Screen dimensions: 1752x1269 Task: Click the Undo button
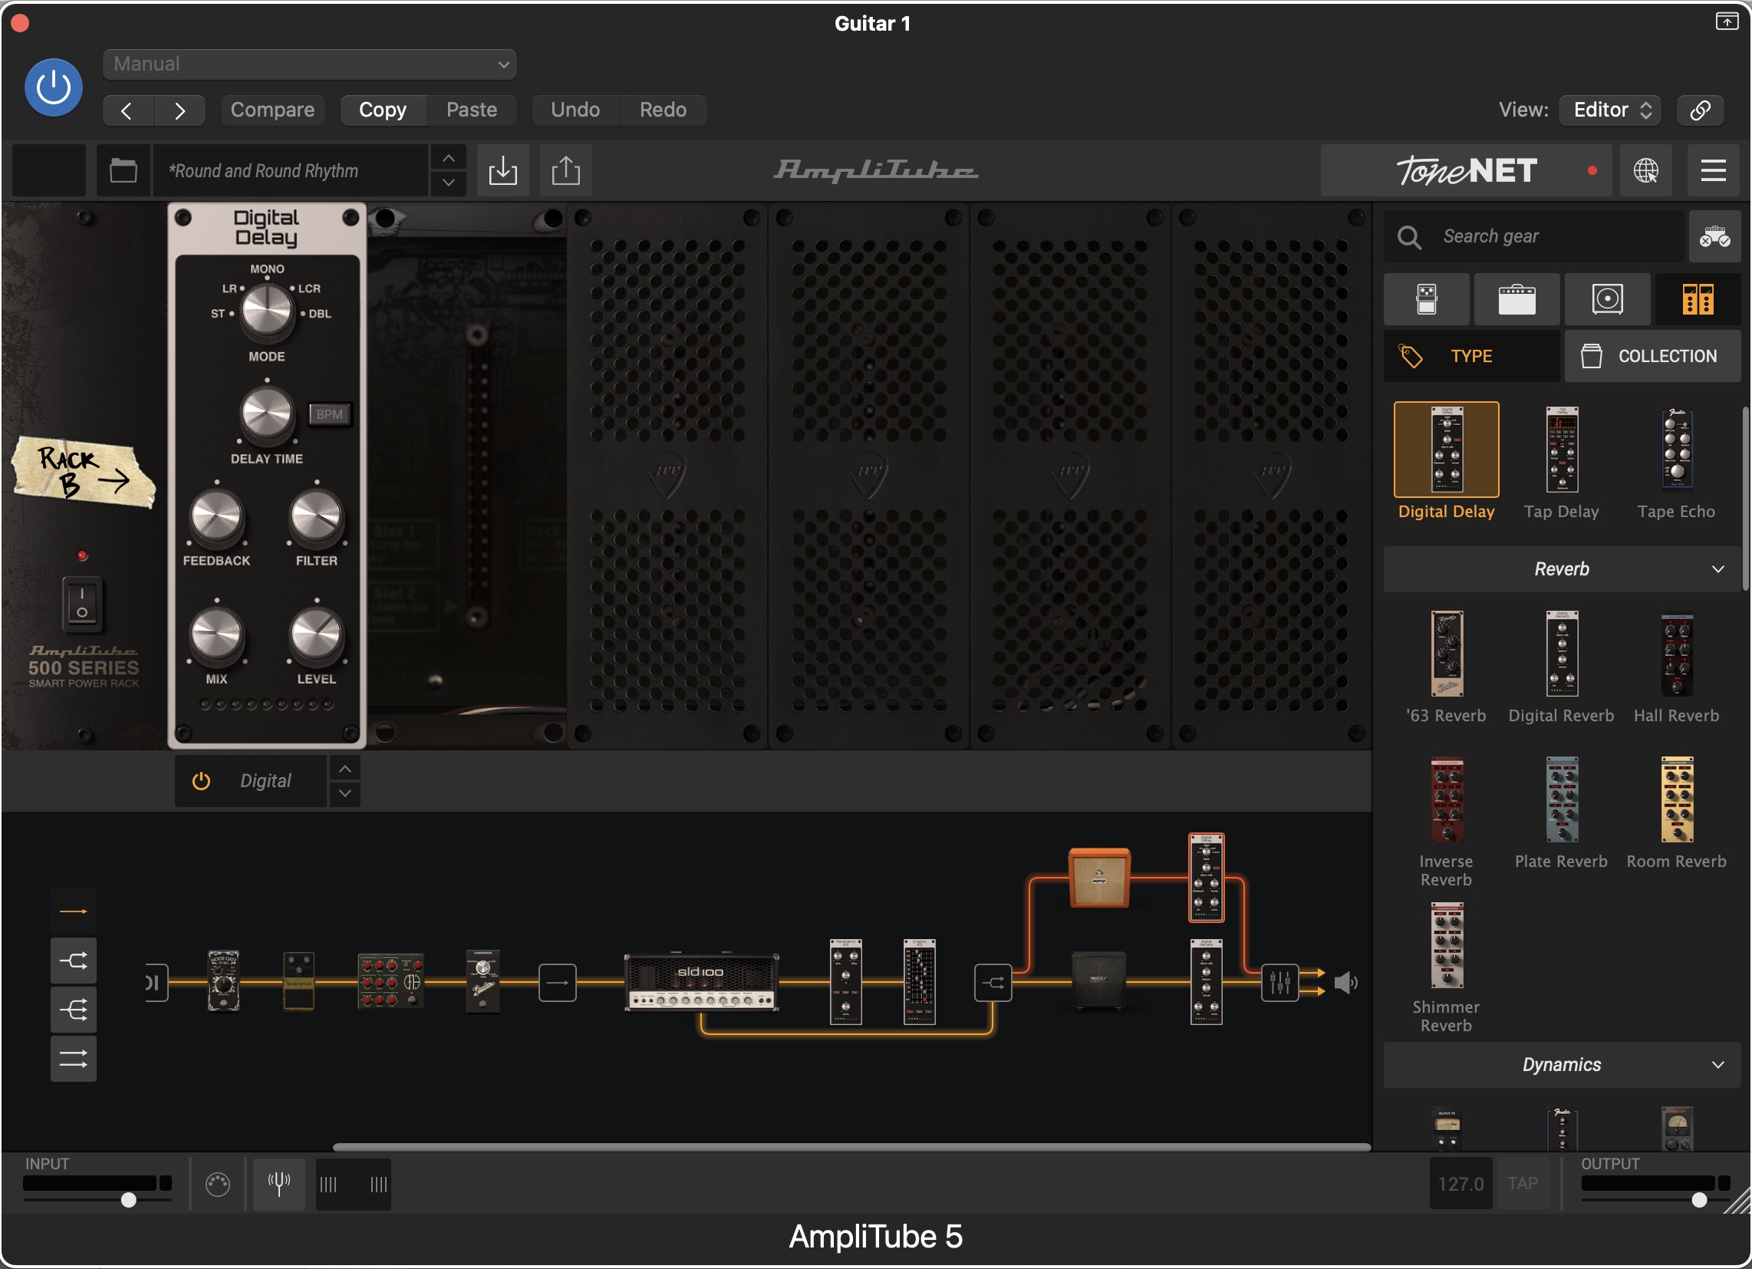point(575,110)
